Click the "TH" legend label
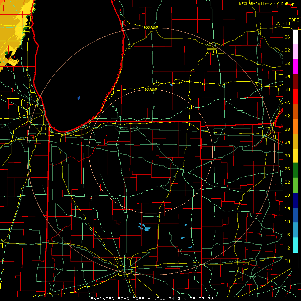The height and width of the screenshot is (301, 301). (x=287, y=261)
